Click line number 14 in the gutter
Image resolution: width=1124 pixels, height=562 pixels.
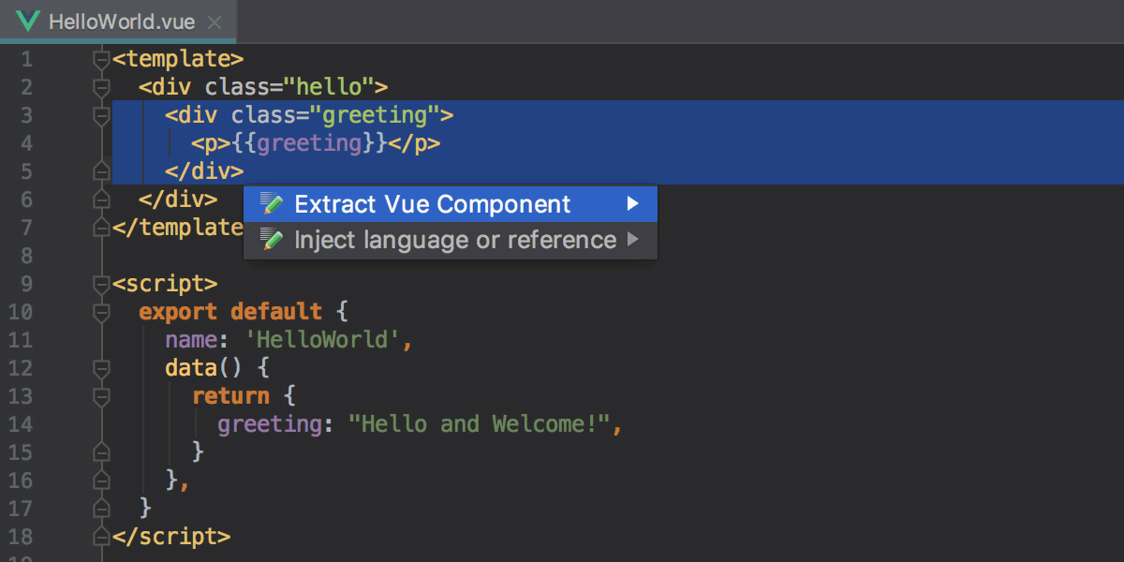point(20,424)
